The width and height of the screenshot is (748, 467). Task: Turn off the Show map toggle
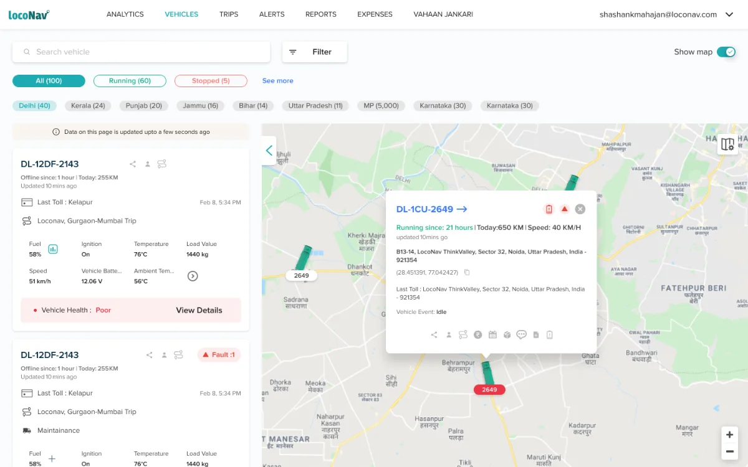click(x=726, y=52)
